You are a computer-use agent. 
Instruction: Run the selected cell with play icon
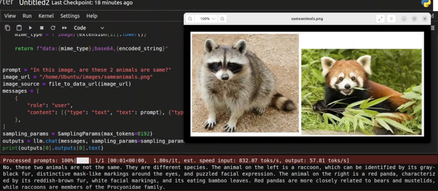pos(30,28)
